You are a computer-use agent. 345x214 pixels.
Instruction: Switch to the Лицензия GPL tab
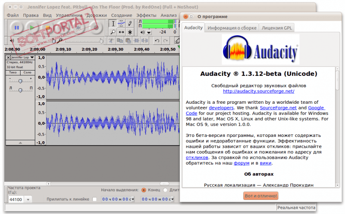[276, 28]
